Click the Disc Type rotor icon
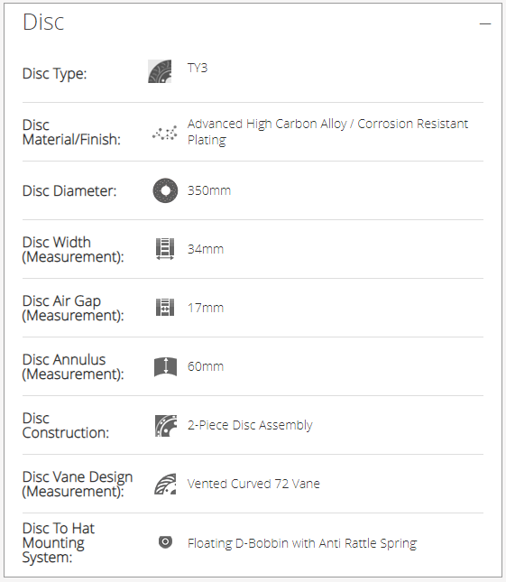The width and height of the screenshot is (506, 582). click(x=160, y=71)
